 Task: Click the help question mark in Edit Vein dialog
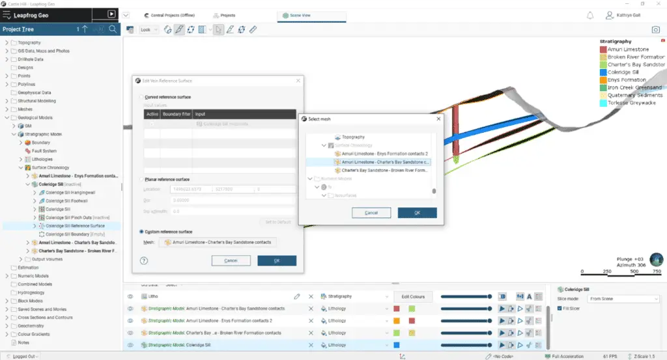pos(144,260)
